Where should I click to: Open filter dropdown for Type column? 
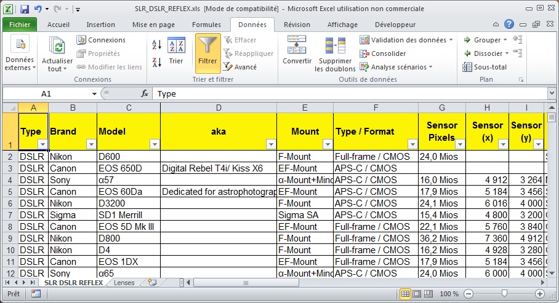coord(42,144)
